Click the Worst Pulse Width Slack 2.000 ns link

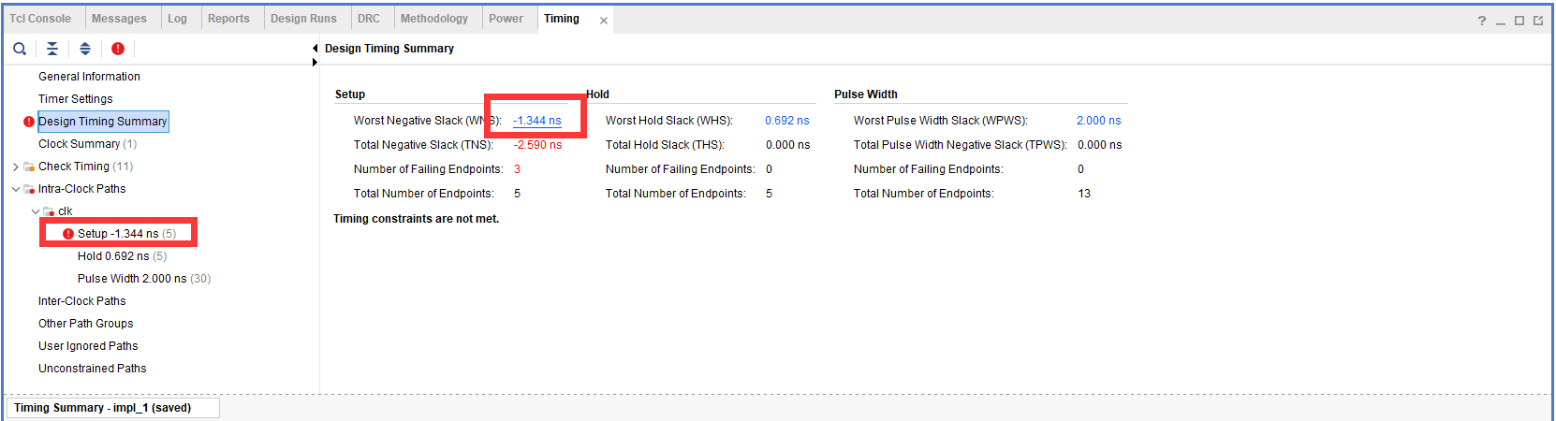tap(1099, 121)
